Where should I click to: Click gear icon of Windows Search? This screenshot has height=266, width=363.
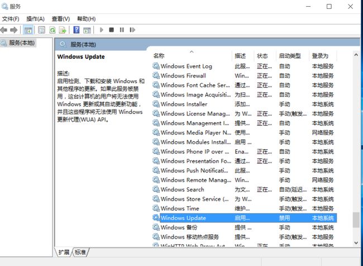click(156, 189)
